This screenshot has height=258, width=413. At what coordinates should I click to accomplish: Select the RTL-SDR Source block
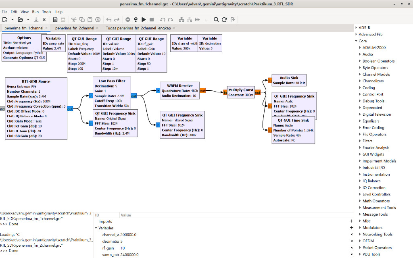pos(36,108)
